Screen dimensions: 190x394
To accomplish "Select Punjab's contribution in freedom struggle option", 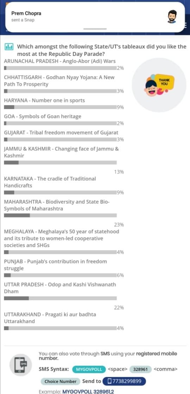I will pos(56,265).
